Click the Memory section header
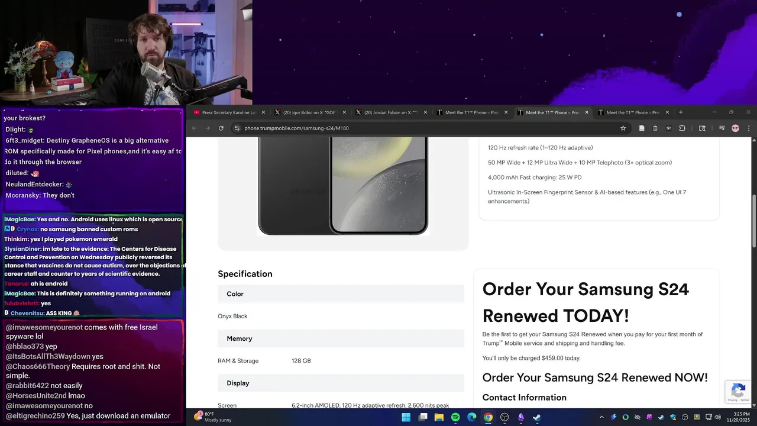Screen dimensions: 757x426 pos(341,338)
